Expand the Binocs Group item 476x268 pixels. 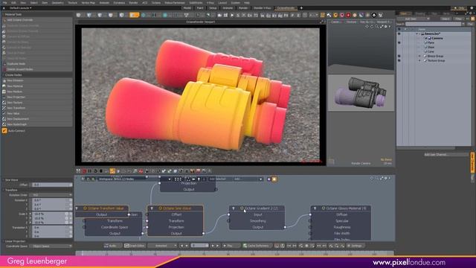pos(419,57)
